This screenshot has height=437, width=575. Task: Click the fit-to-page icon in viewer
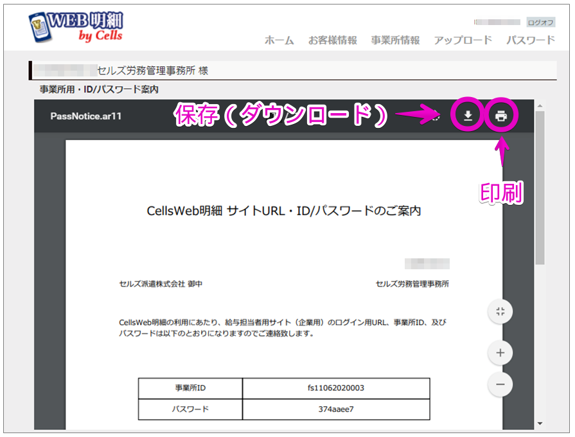click(500, 312)
